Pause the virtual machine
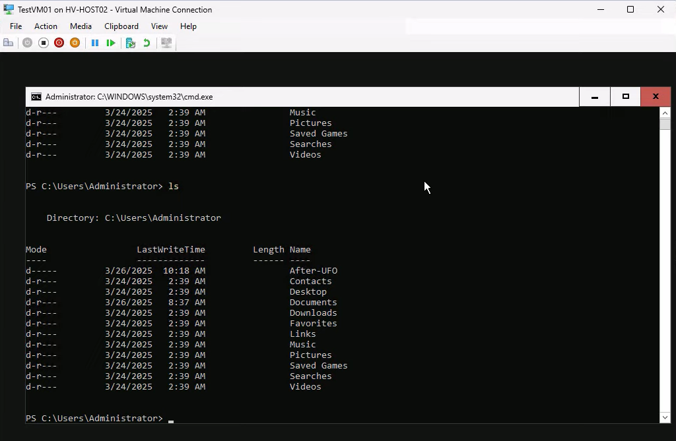The width and height of the screenshot is (676, 441). (95, 43)
